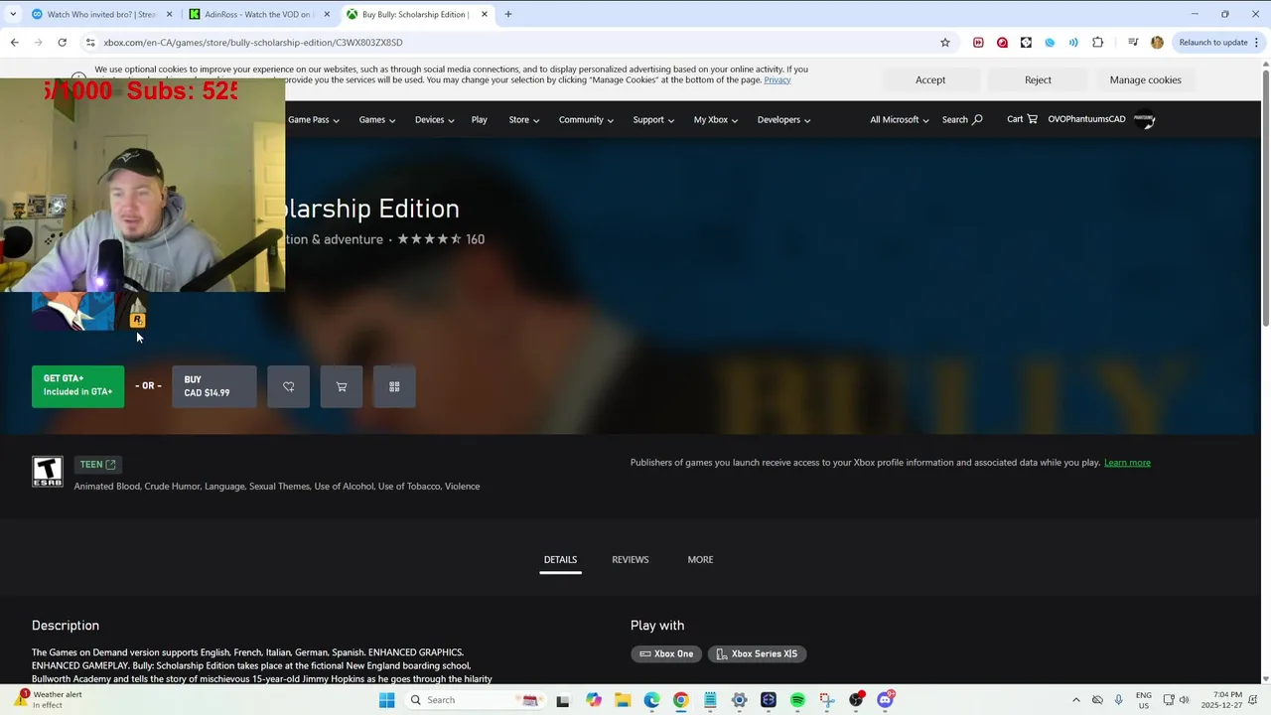Switch to the AdinRoss VOD browser tab
Viewport: 1271px width, 715px height.
(258, 14)
